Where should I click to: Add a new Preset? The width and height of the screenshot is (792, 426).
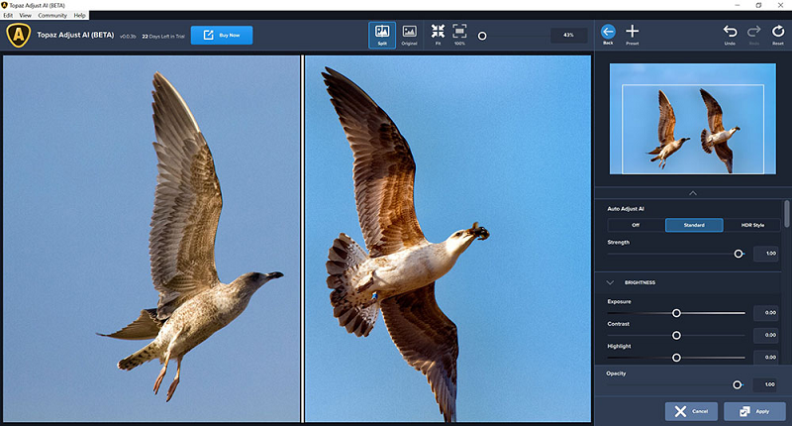632,35
